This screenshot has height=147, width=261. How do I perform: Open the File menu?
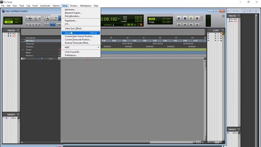(x=3, y=6)
